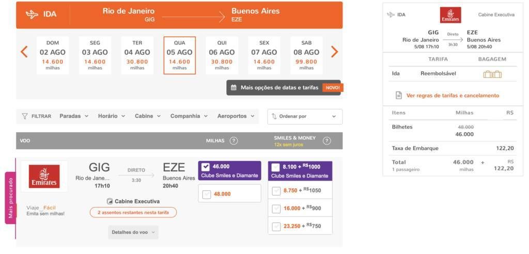
Task: Check the 23.250 + R$750 option
Action: pos(276,226)
